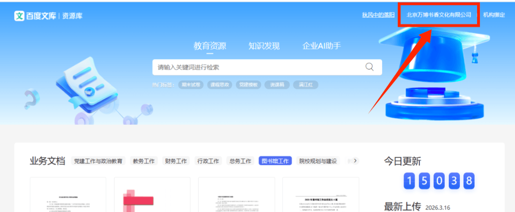Click 机构绑定 in the header
This screenshot has width=515, height=212.
point(494,15)
